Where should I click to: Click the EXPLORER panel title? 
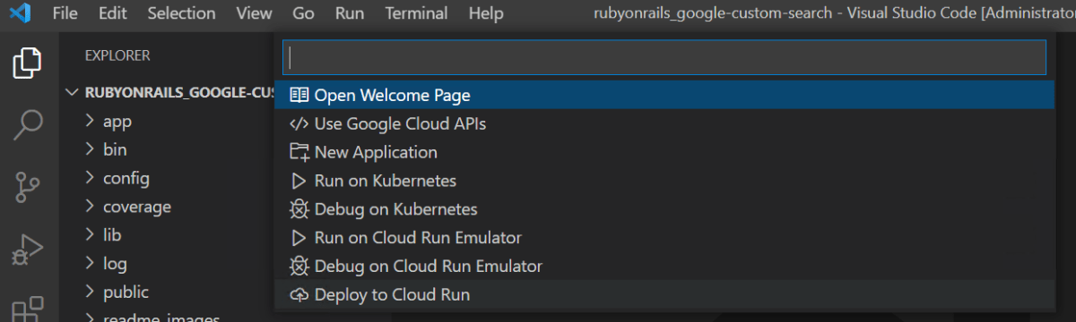point(117,55)
